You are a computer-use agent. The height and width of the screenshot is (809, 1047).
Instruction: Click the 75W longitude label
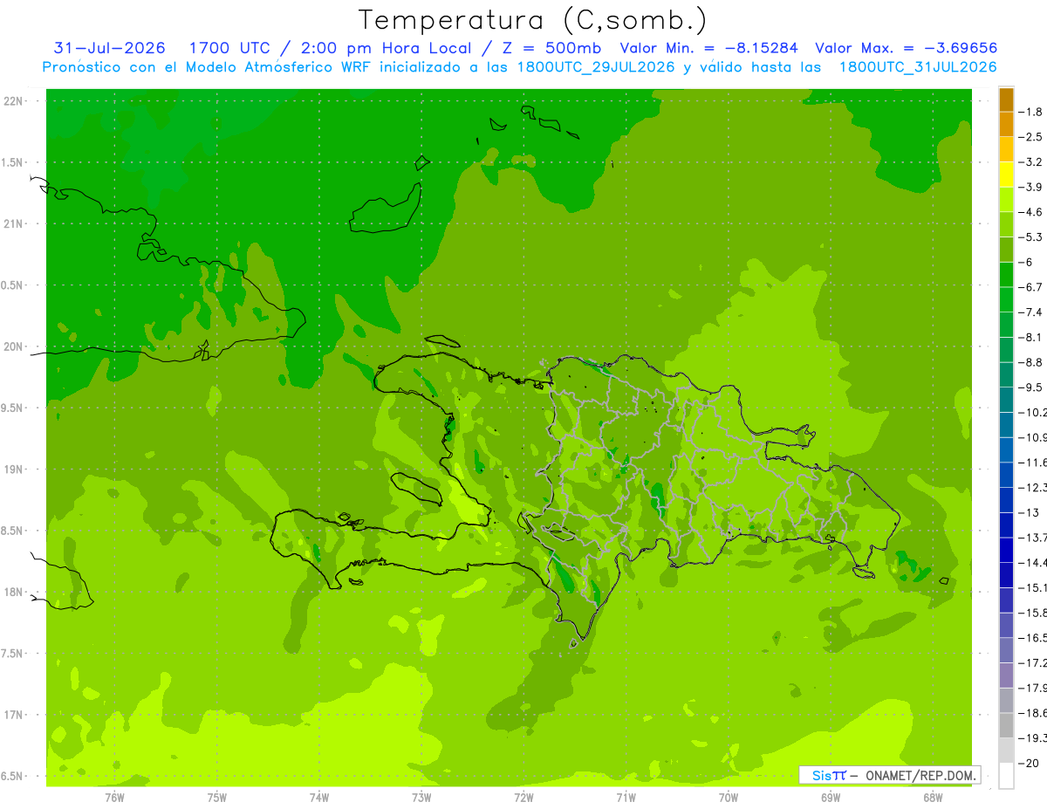[x=217, y=797]
